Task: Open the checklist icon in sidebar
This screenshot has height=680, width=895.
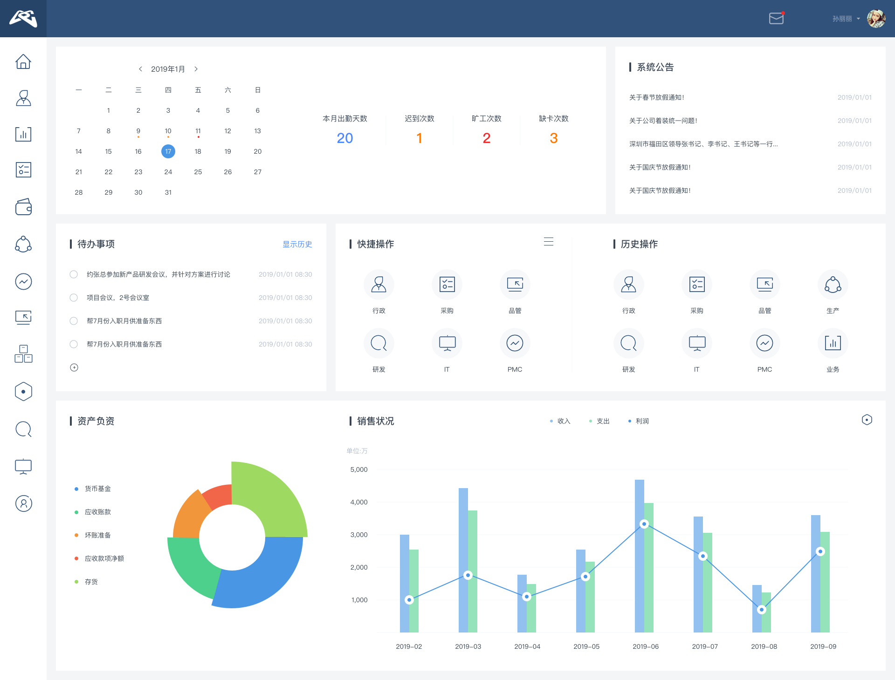Action: pyautogui.click(x=23, y=170)
